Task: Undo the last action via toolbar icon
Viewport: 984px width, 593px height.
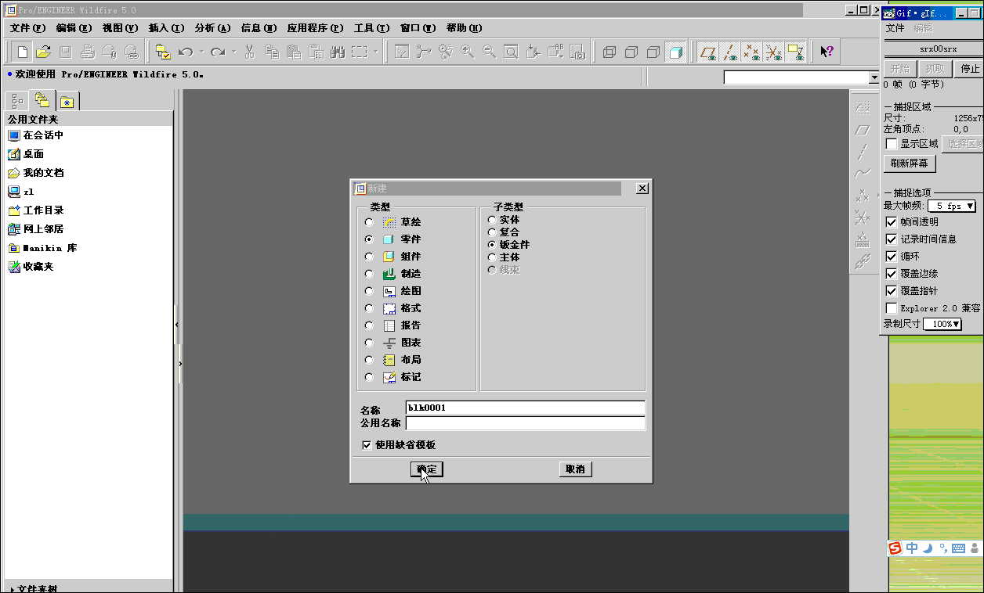Action: point(186,52)
